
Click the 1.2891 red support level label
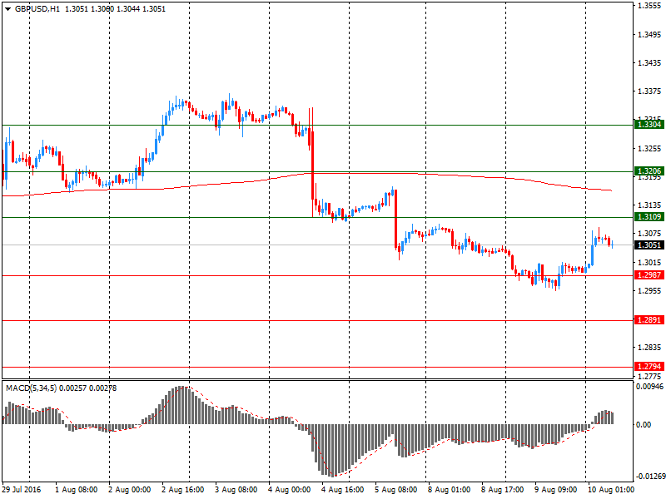649,320
